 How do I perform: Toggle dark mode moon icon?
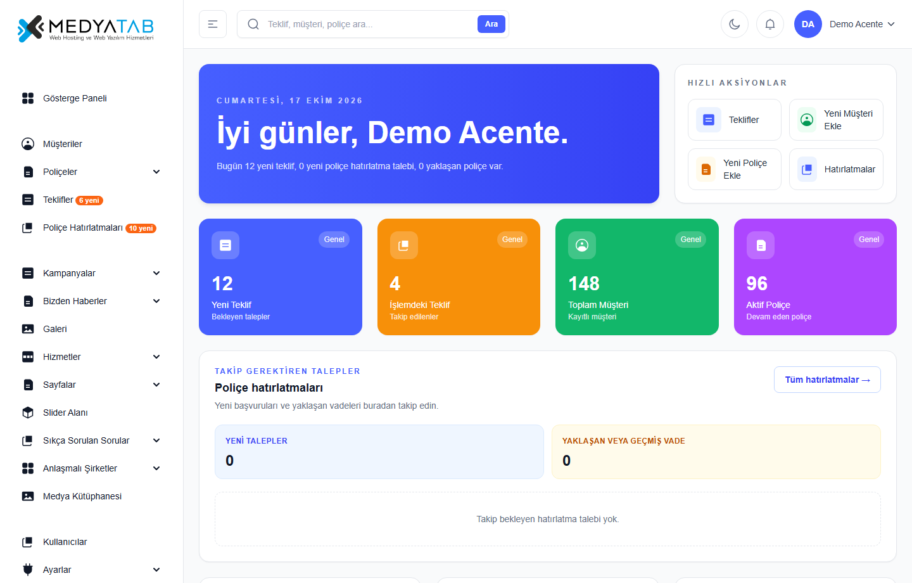coord(735,24)
